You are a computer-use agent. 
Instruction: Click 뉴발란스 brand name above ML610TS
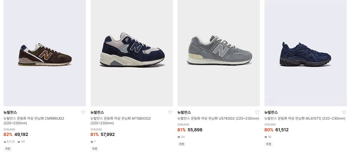tap(271, 112)
